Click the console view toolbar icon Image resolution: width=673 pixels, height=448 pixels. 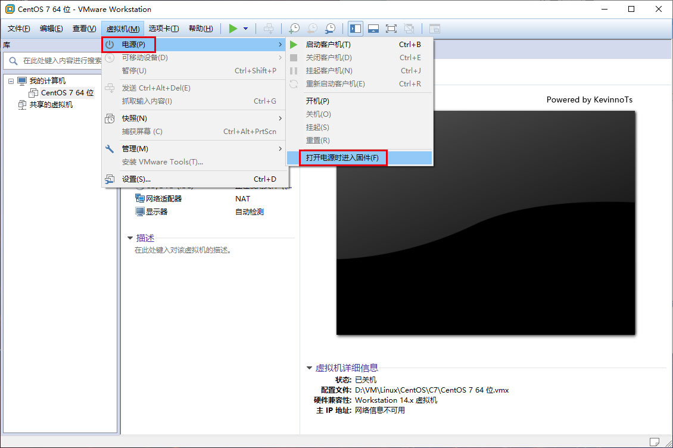click(x=435, y=29)
